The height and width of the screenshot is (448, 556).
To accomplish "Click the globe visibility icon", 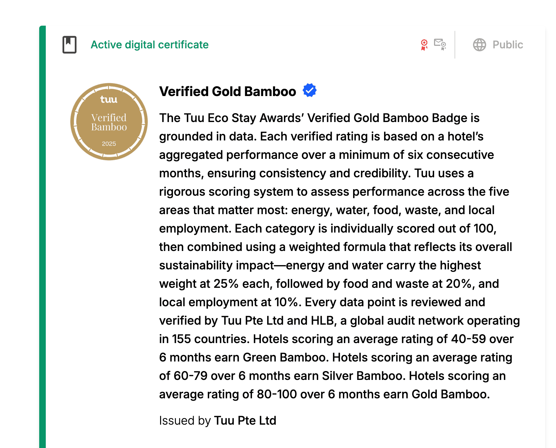I will coord(480,45).
